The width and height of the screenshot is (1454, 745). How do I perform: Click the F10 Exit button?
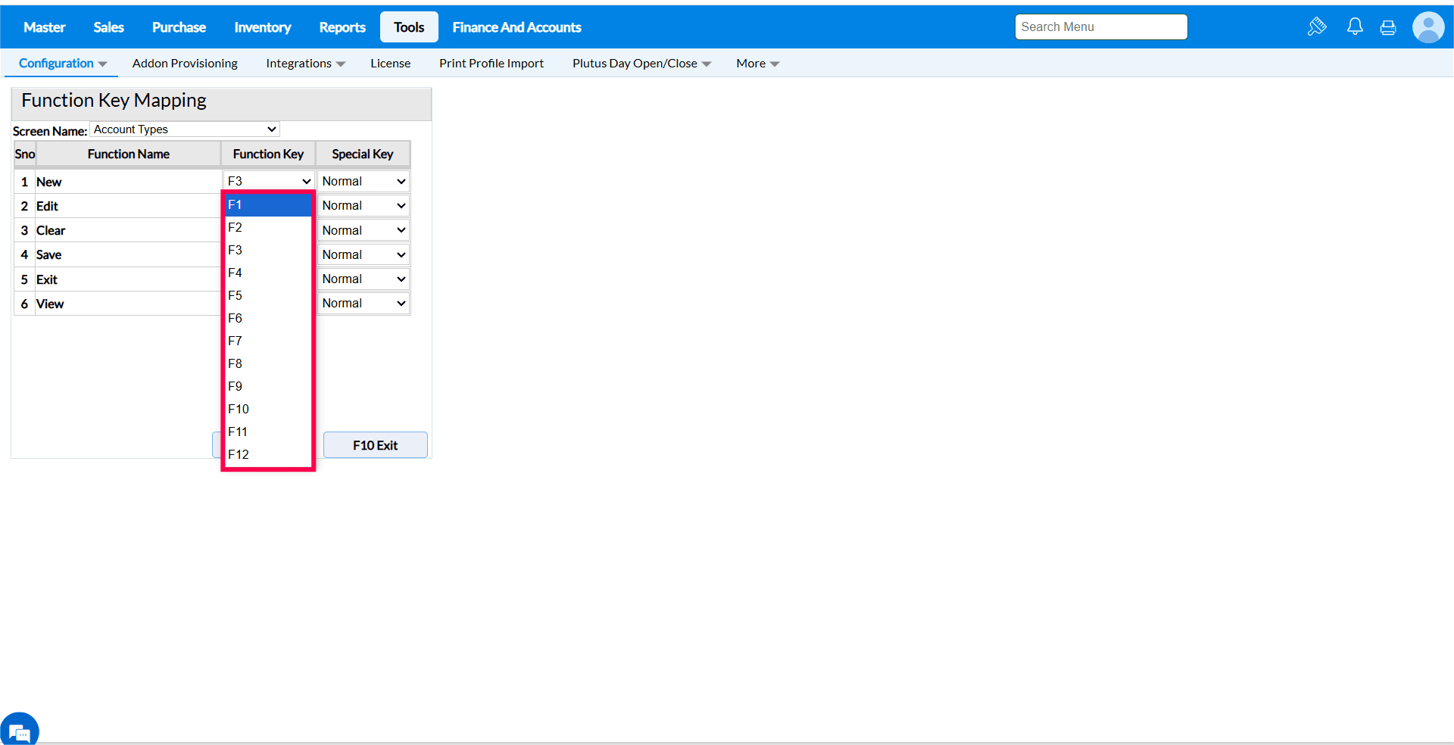coord(376,445)
